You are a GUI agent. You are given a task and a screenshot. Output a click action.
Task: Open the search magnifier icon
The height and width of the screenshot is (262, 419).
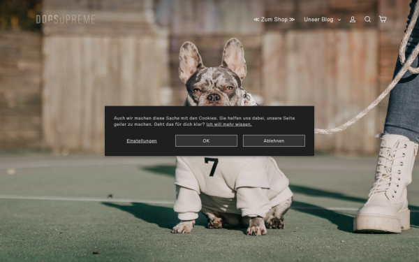coord(368,20)
